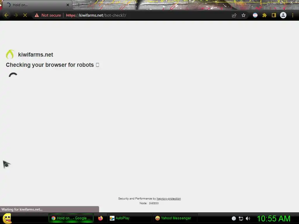Click the kiwifarms.net site title

[35, 55]
